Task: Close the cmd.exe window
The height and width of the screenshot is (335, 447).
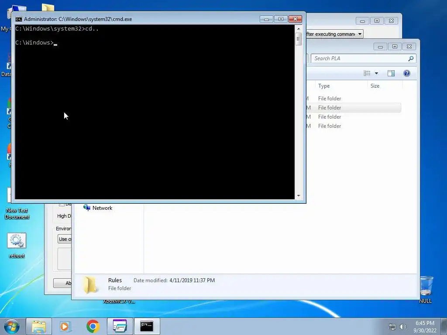Action: [295, 19]
